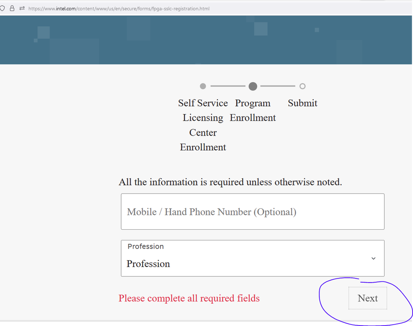Click the Self Service Licensing Center Enrollment step label
This screenshot has height=326, width=413.
coord(203,125)
